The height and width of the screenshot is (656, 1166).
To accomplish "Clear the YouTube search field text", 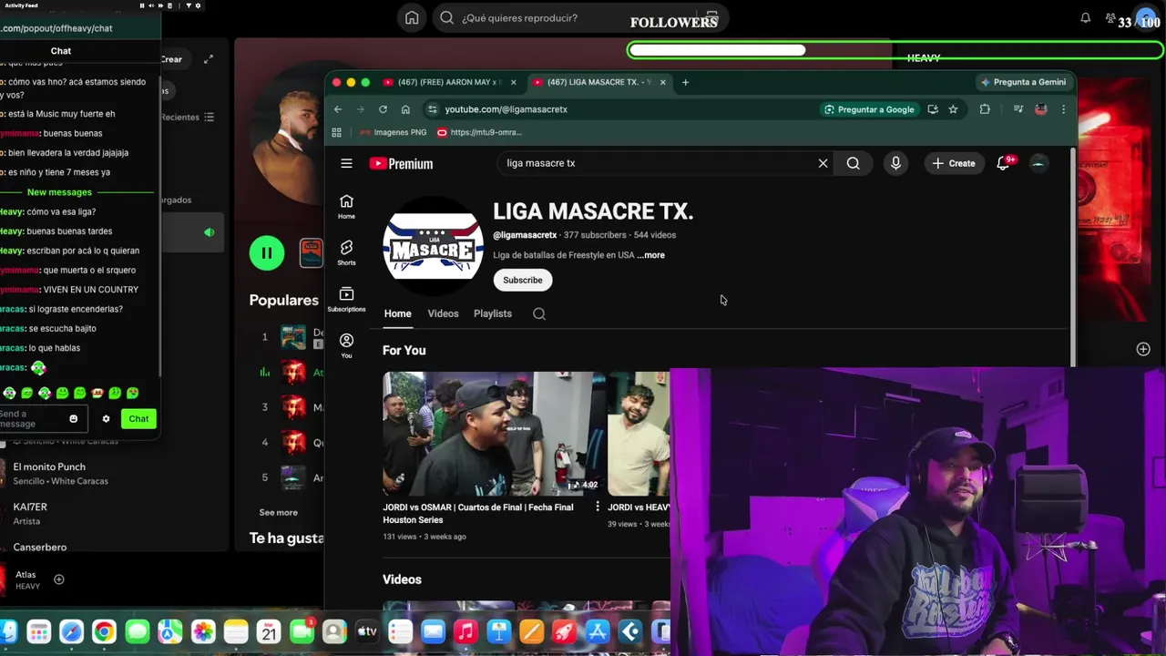I will point(823,163).
